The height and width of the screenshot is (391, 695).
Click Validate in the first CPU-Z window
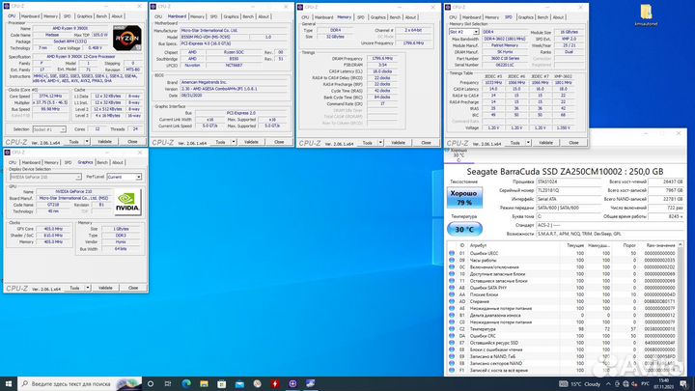[x=104, y=141]
